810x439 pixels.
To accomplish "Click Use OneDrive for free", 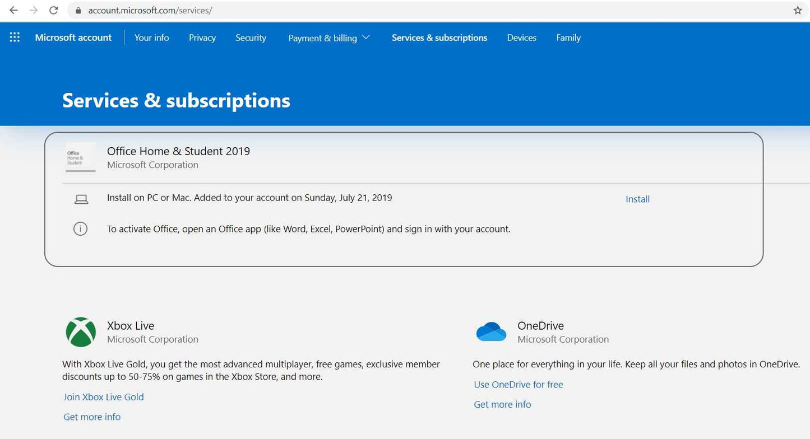I will pos(518,384).
